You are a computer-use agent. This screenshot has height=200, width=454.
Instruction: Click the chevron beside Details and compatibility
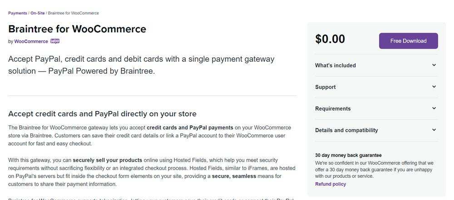click(434, 130)
